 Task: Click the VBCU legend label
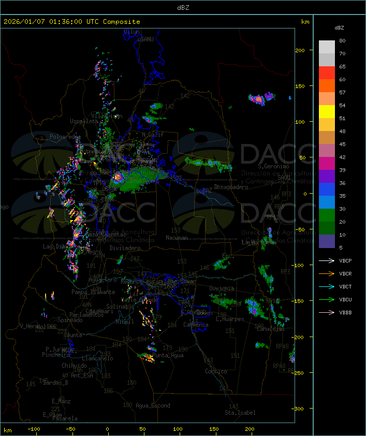[x=345, y=299]
